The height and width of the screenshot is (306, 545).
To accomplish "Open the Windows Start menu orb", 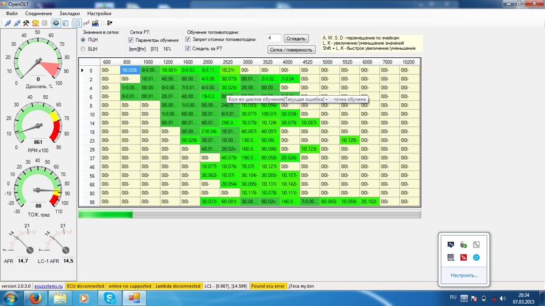I will tap(10, 298).
